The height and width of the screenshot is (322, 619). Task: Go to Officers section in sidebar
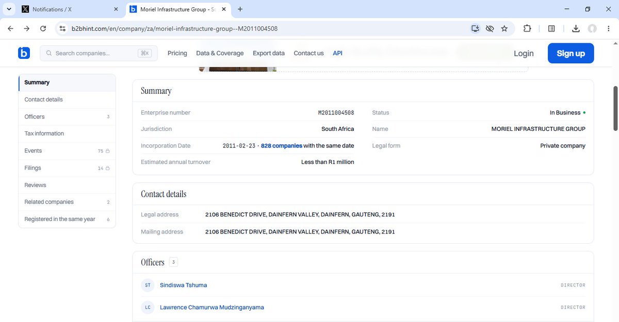67,116
